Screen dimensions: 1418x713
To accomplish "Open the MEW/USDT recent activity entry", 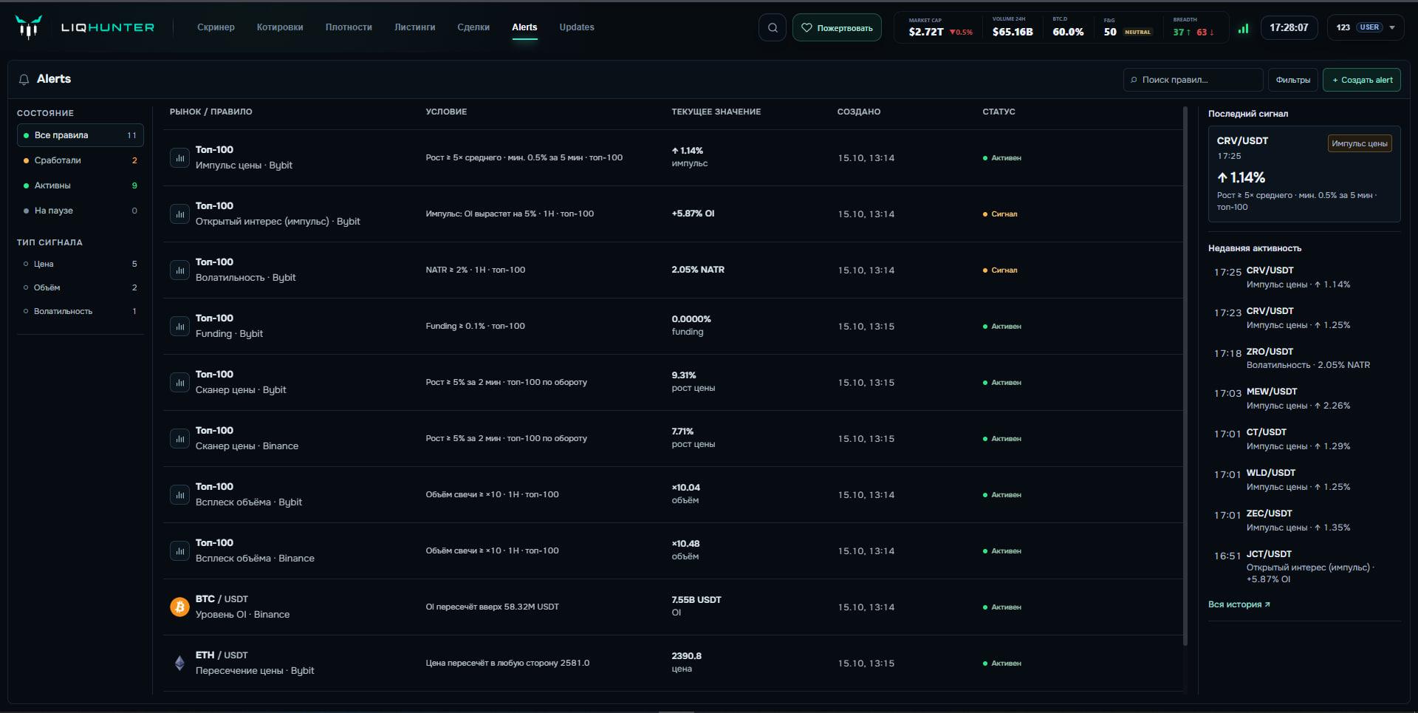I will (1304, 398).
